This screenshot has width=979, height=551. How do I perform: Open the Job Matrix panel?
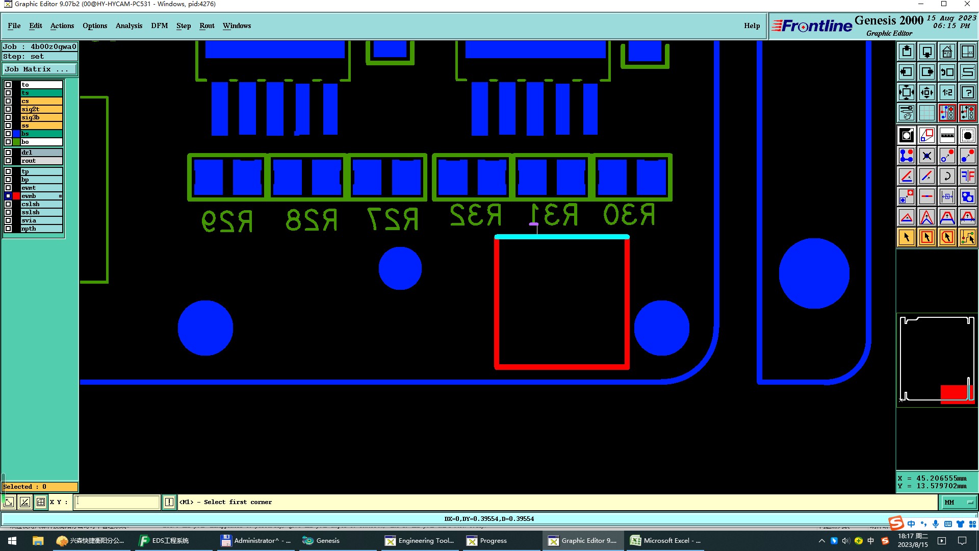40,69
